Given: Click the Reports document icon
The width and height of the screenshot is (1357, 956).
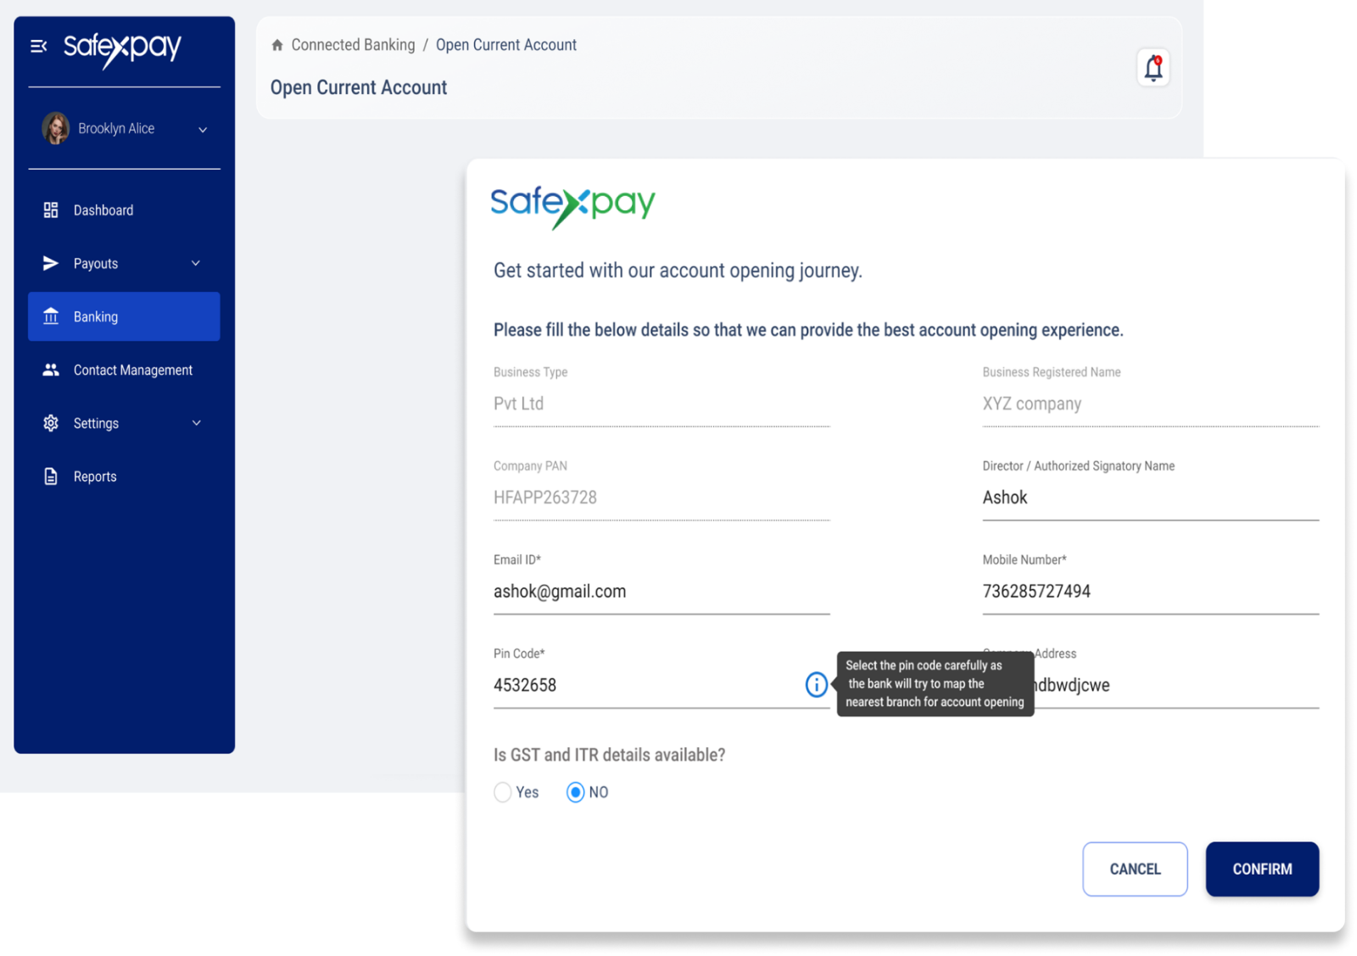Looking at the screenshot, I should pos(51,477).
